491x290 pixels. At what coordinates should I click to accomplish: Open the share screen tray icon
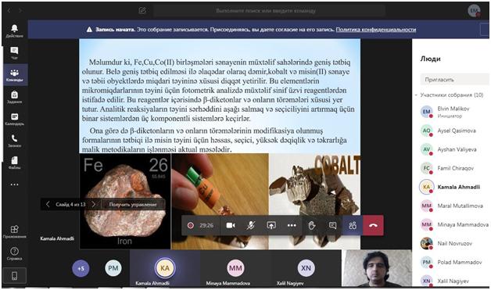click(x=271, y=225)
